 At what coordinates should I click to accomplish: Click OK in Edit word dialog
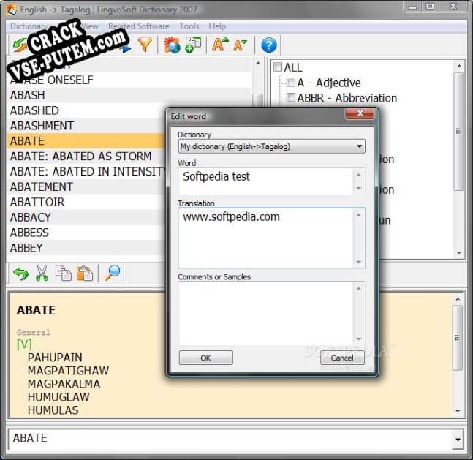coord(205,358)
